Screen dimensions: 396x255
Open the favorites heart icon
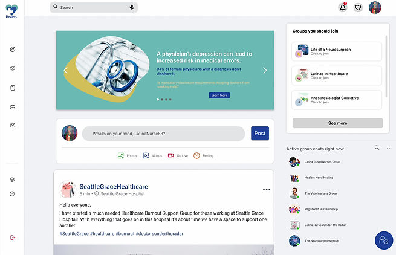[x=358, y=8]
